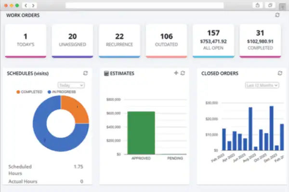Refresh the Schedules visits panel
Image resolution: width=289 pixels, height=192 pixels.
(85, 73)
